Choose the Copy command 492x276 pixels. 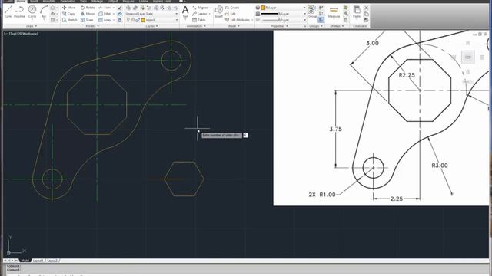[x=68, y=14]
